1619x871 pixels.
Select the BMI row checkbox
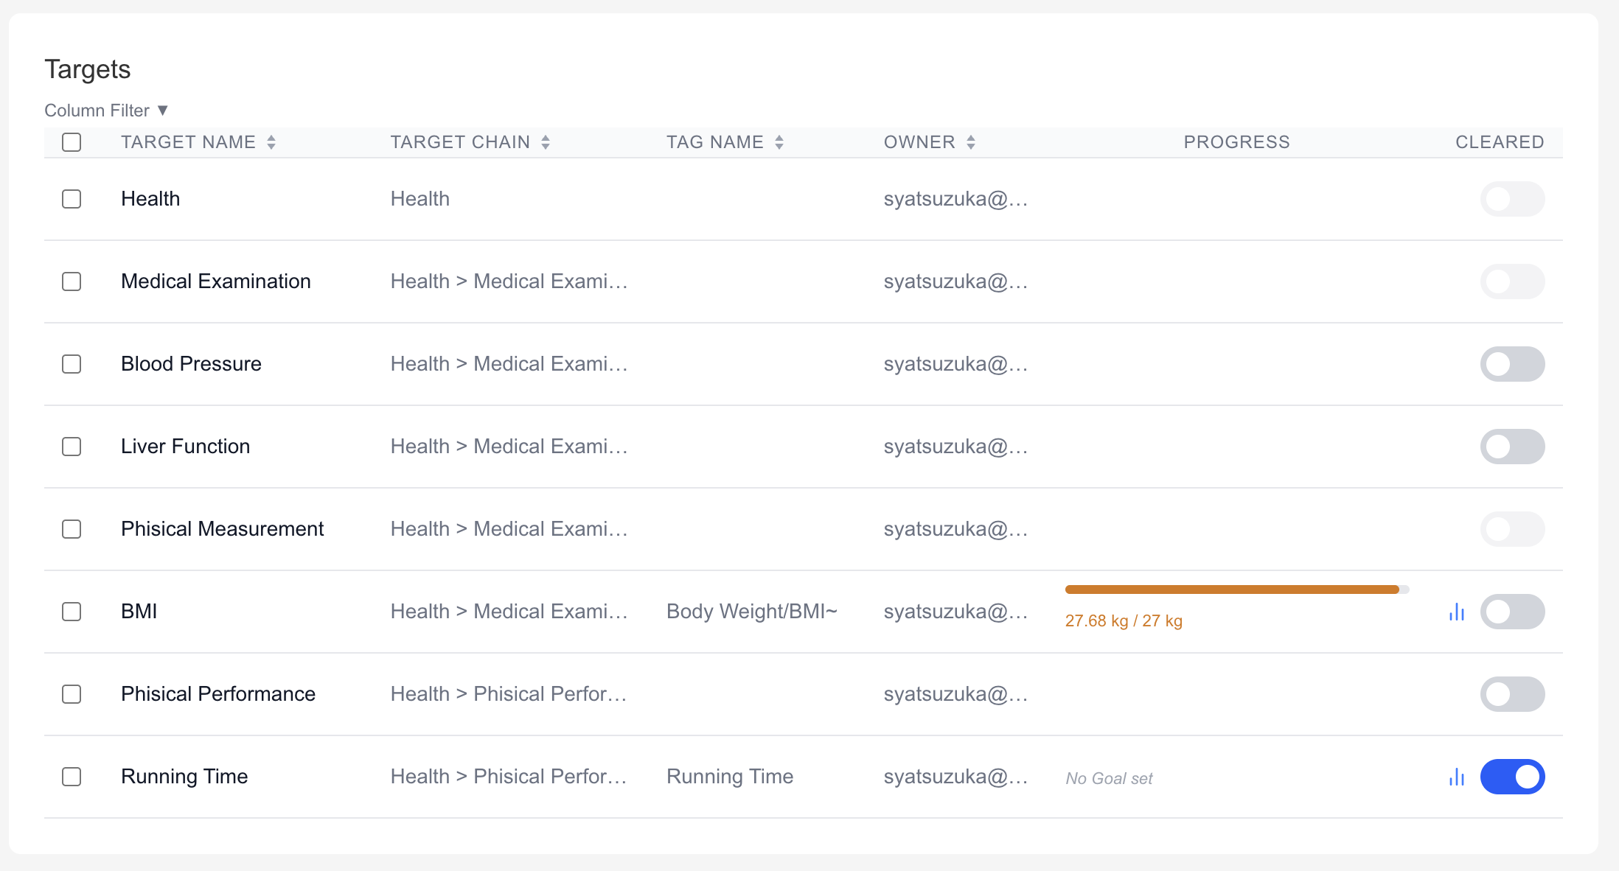point(71,612)
